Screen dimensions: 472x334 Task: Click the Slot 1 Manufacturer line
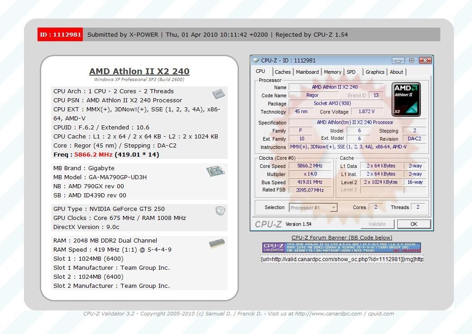coord(112,267)
